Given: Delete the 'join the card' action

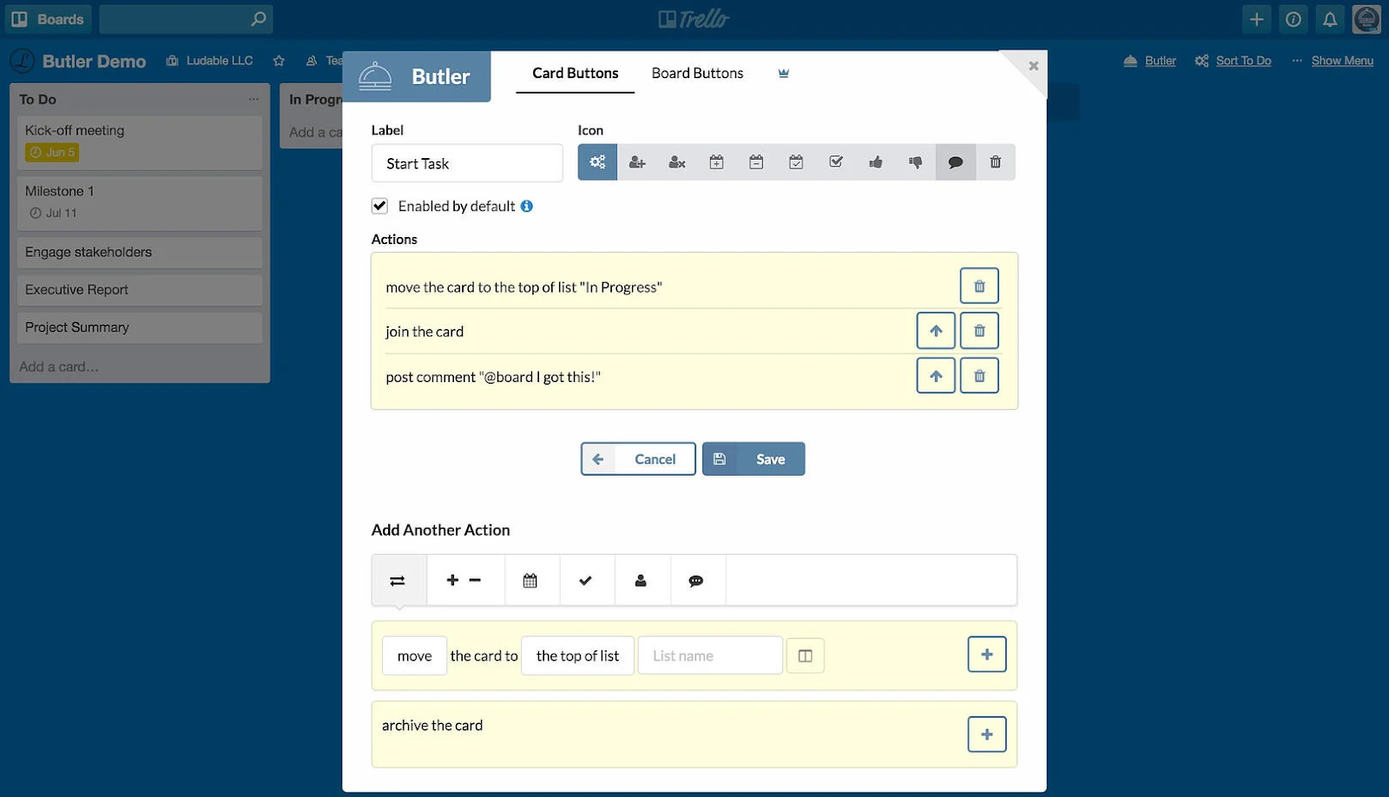Looking at the screenshot, I should click(979, 331).
